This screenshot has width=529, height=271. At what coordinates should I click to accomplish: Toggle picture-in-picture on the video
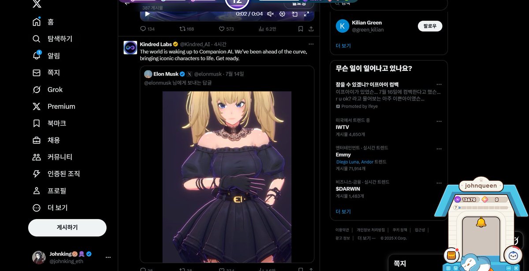coord(294,14)
